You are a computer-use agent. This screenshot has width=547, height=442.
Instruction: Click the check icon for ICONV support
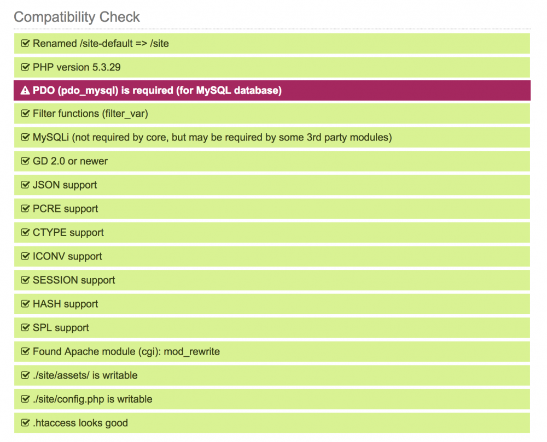coord(25,256)
